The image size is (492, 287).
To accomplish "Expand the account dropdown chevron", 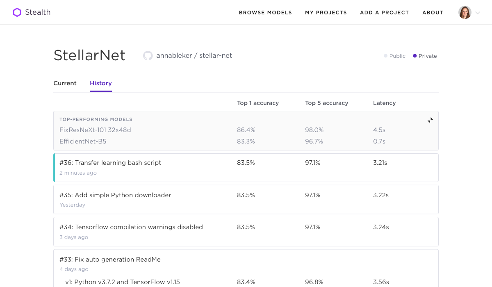I will point(478,13).
